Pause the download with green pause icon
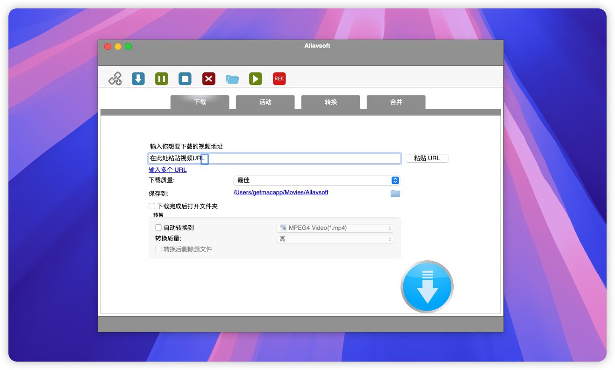The height and width of the screenshot is (370, 615). 162,78
